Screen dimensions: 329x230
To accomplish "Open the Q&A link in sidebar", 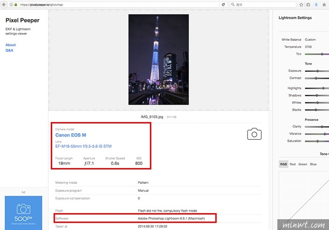I will tap(9, 50).
